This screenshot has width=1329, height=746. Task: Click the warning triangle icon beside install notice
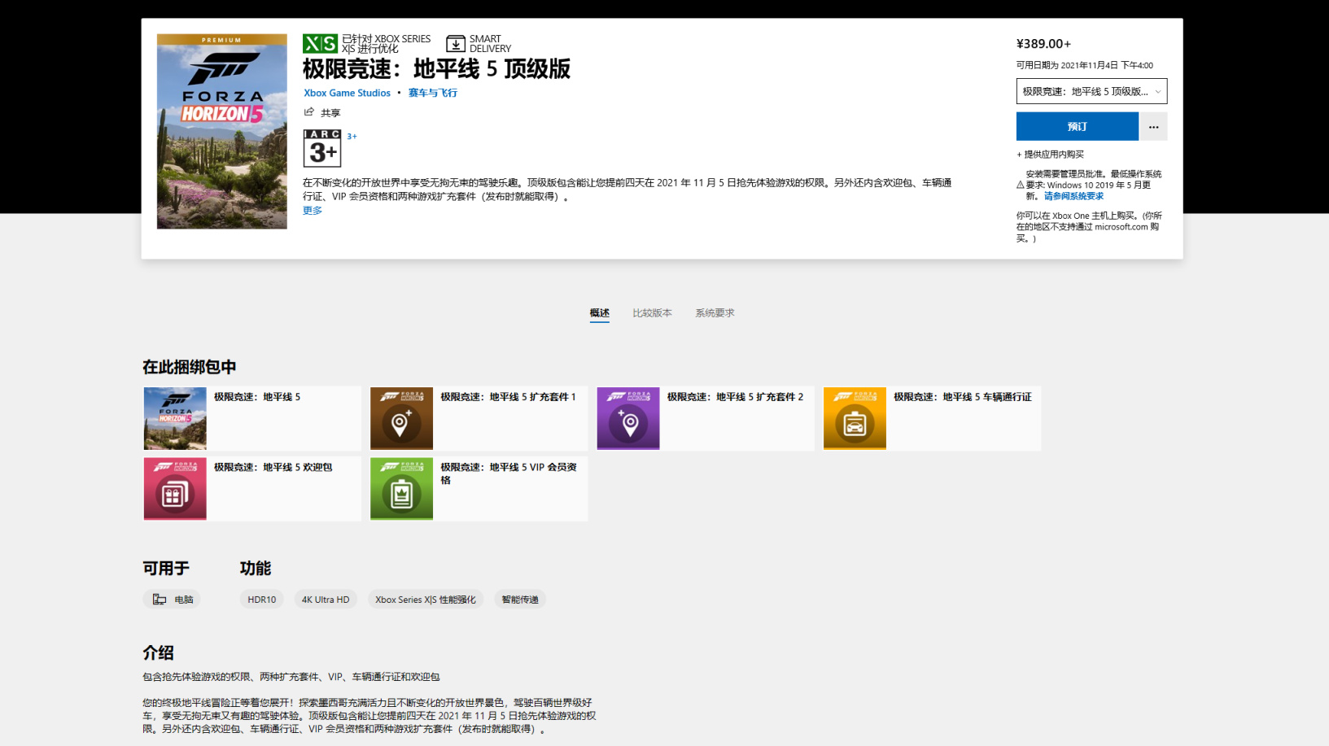(1021, 185)
